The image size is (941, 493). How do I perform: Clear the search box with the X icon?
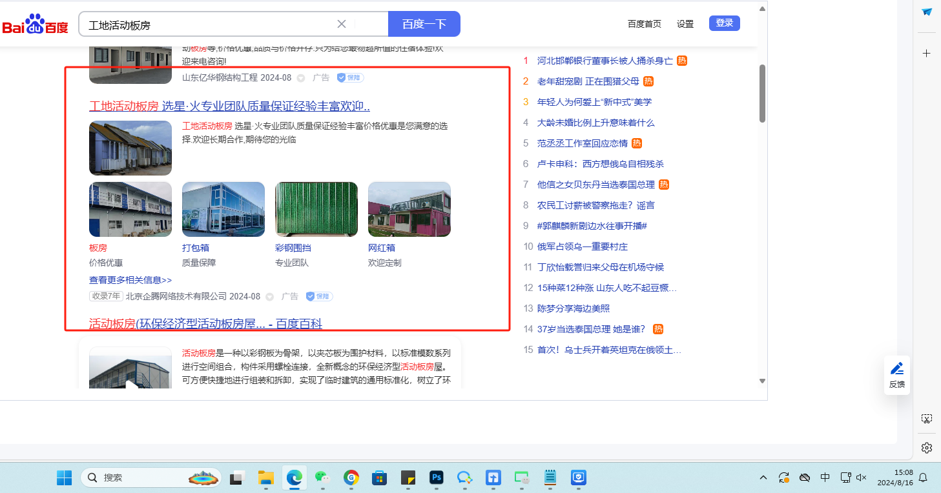pos(342,24)
